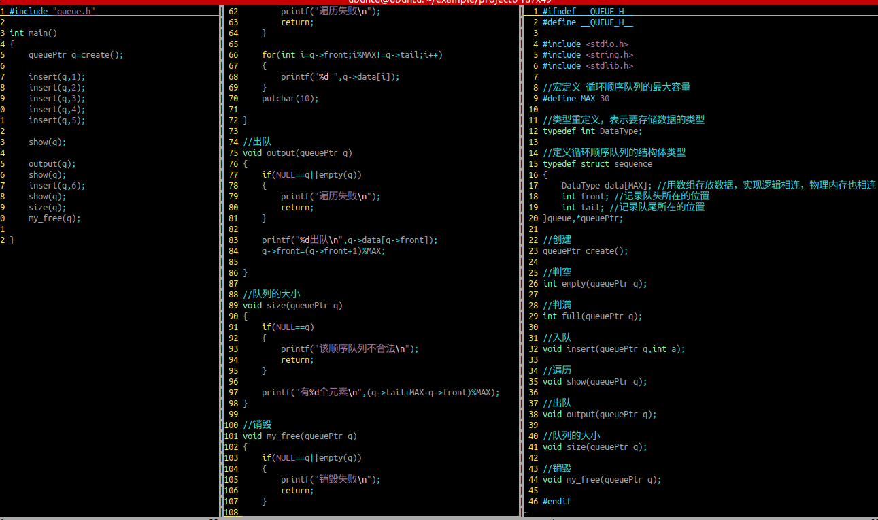Click the //判空 comment on line 25
The image size is (878, 520).
point(557,273)
